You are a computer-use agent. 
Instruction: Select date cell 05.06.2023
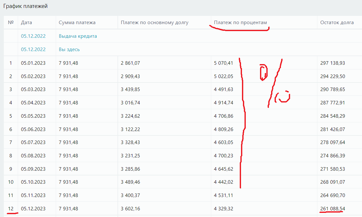(x=33, y=129)
